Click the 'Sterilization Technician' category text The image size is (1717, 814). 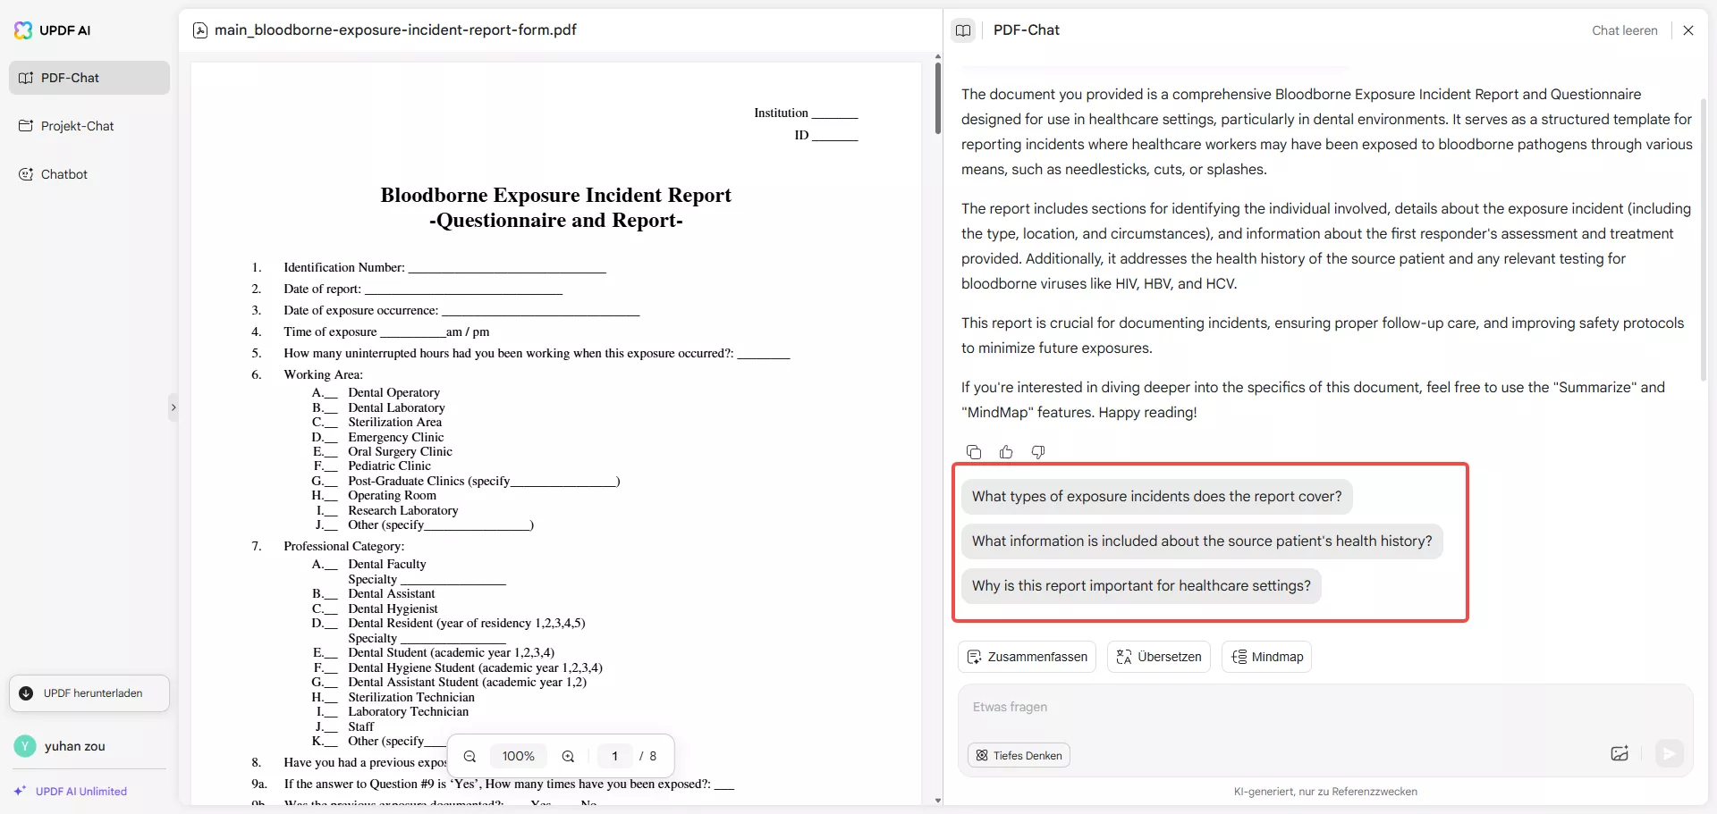click(411, 697)
